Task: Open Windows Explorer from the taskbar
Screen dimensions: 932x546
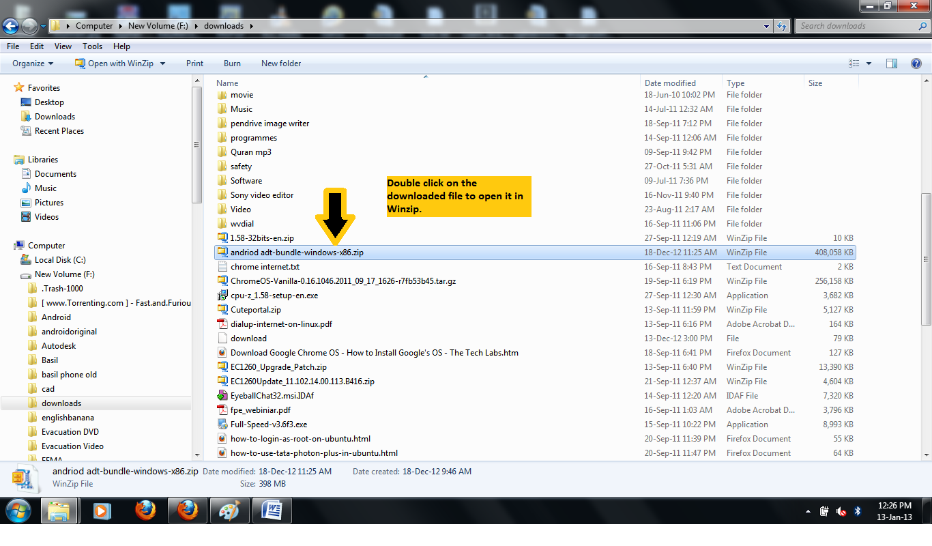Action: [59, 511]
